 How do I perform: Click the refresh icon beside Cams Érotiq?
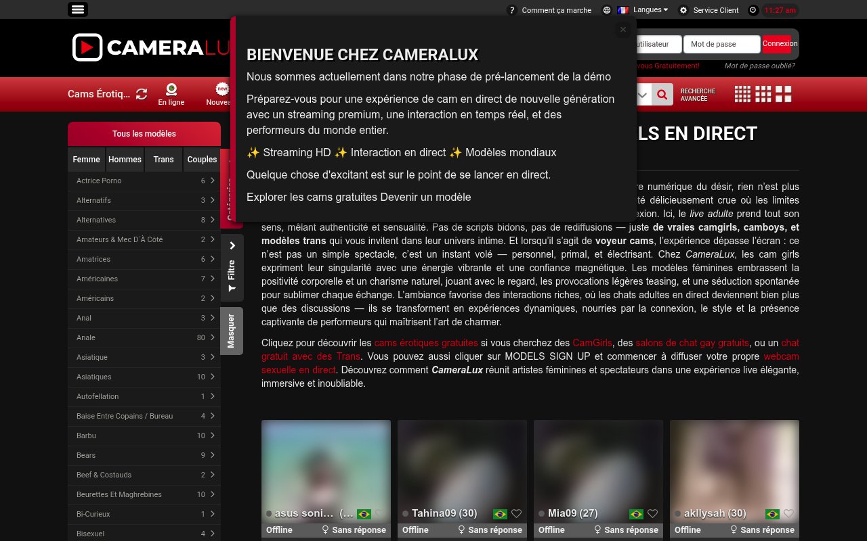142,94
